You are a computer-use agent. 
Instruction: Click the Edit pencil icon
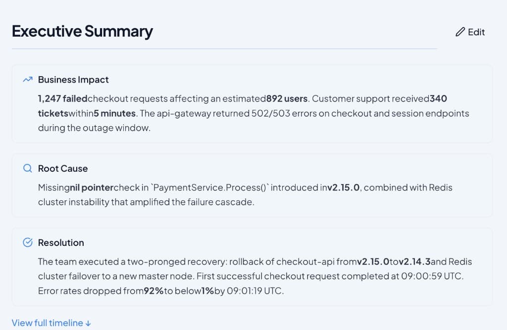[459, 32]
